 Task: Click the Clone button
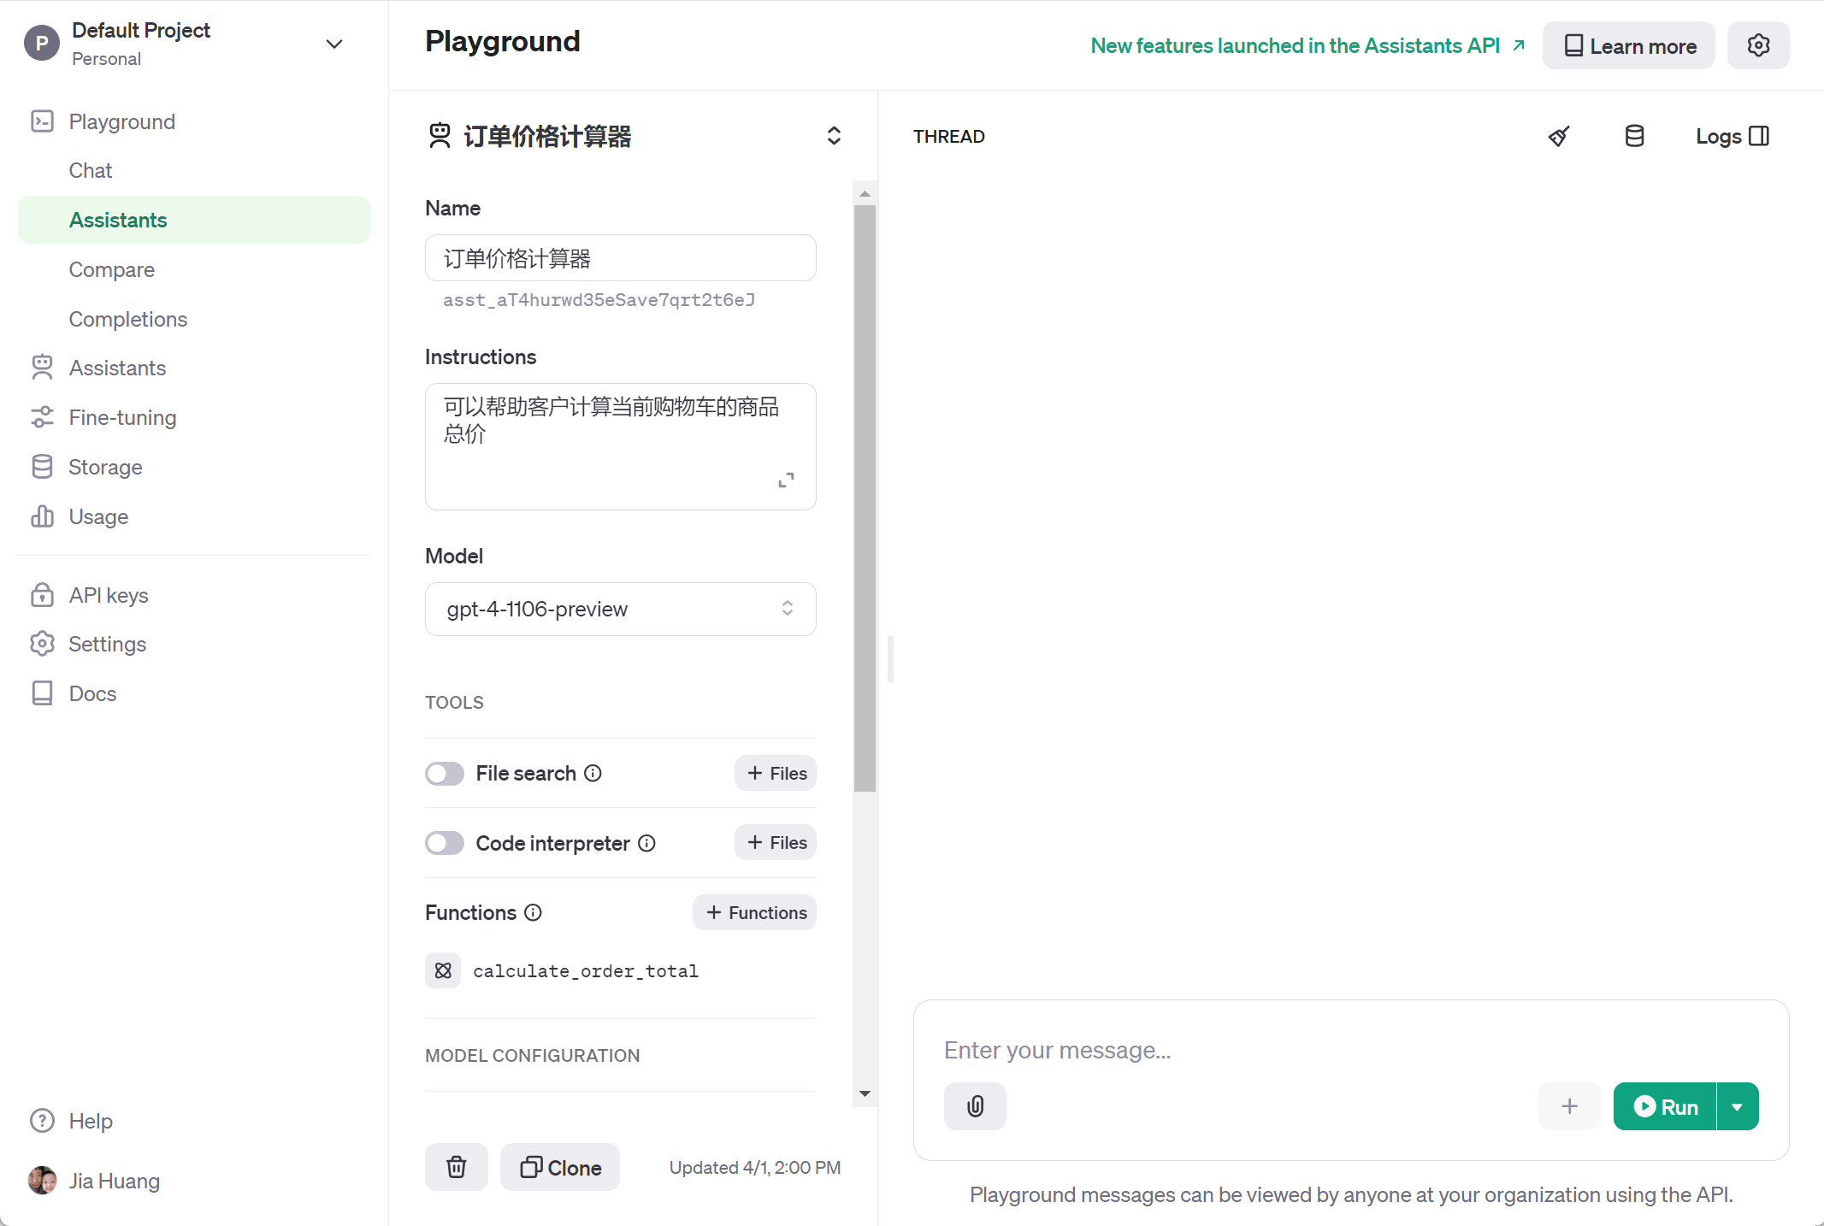pos(560,1167)
